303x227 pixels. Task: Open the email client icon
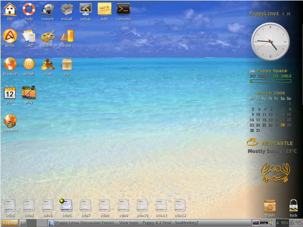pos(29,64)
